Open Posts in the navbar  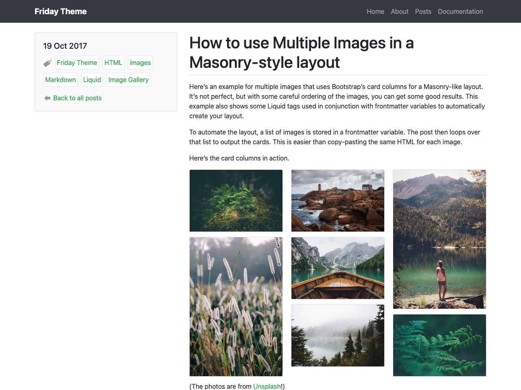pos(423,11)
